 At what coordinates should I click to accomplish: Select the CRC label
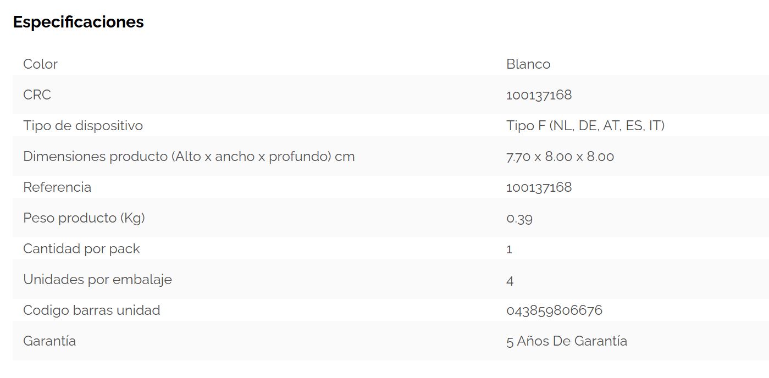[37, 94]
